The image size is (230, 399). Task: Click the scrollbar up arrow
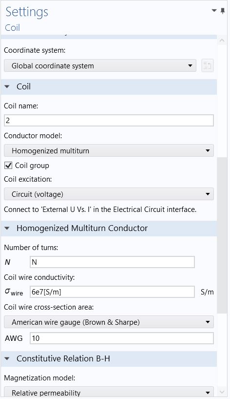pyautogui.click(x=222, y=41)
